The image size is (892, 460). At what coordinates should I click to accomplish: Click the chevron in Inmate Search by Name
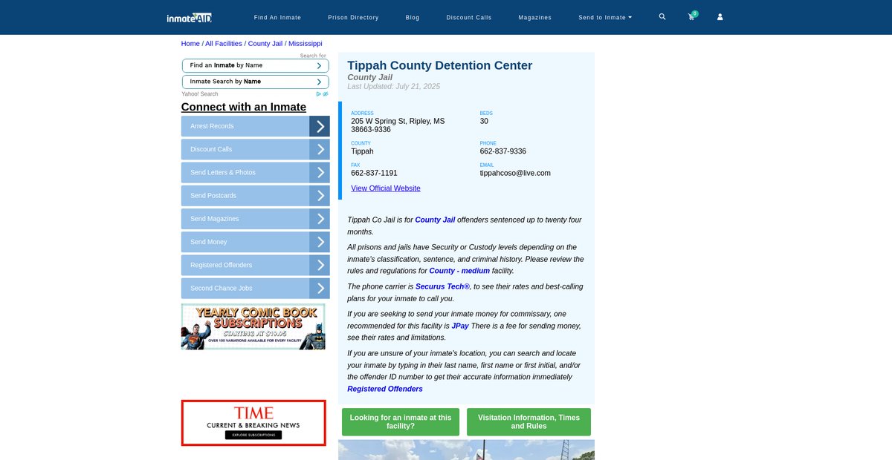tap(319, 82)
